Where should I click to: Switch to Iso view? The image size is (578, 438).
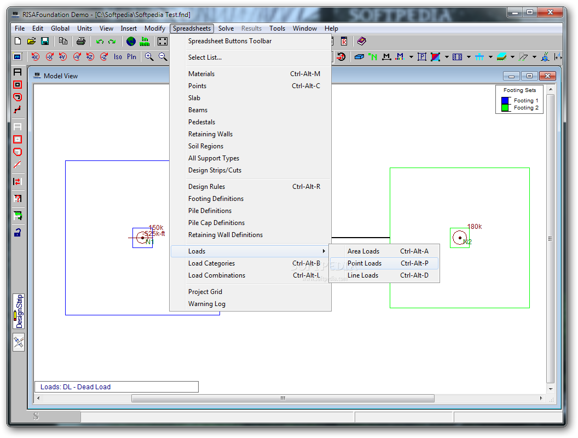coord(118,57)
